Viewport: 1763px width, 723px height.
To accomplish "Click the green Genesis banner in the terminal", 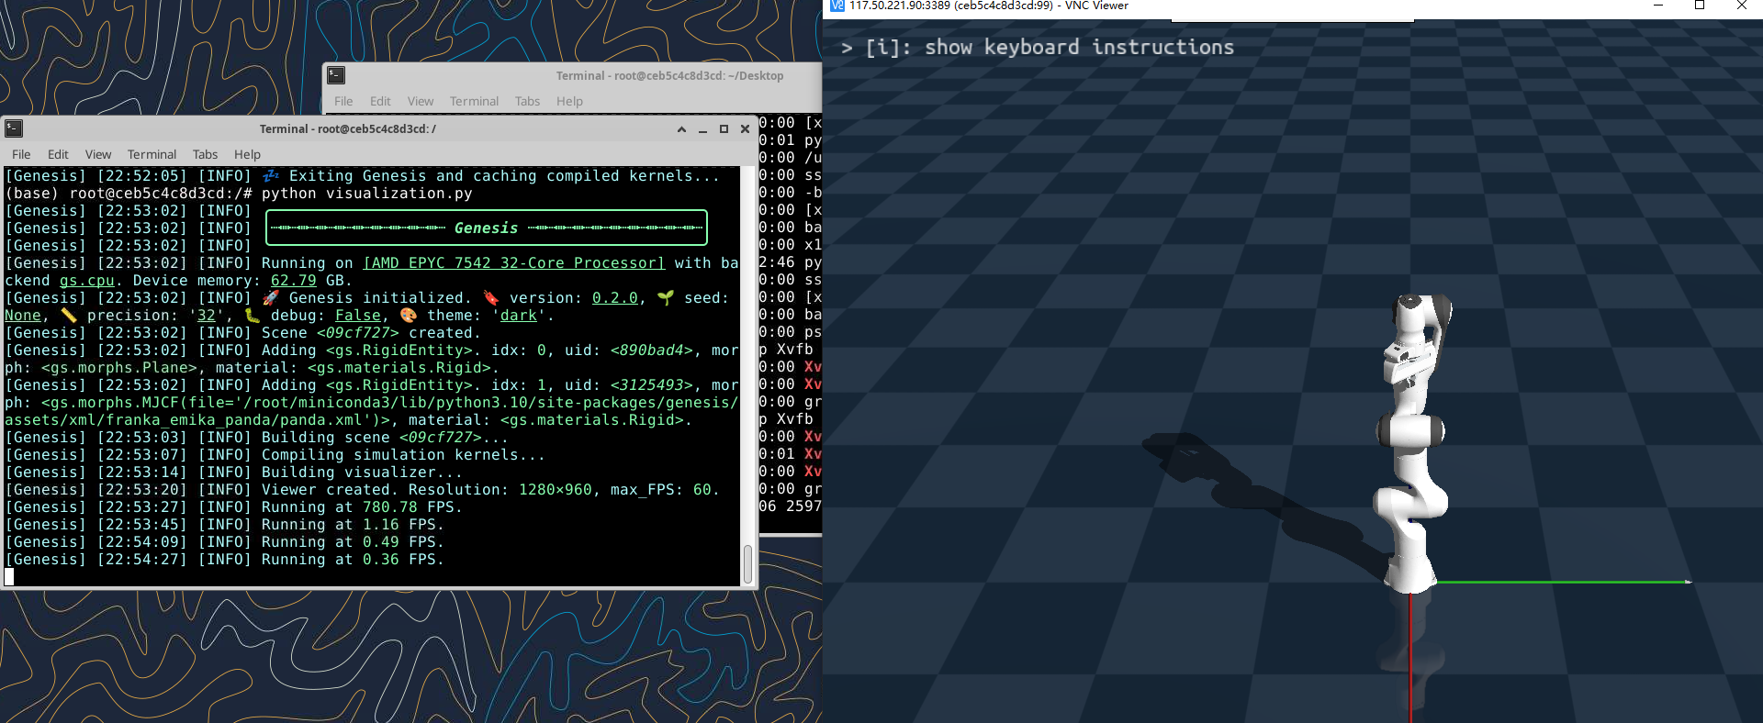I will click(487, 228).
